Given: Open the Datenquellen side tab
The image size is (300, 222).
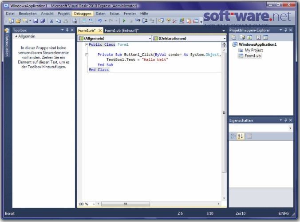Looking at the screenshot, I should coord(7,43).
